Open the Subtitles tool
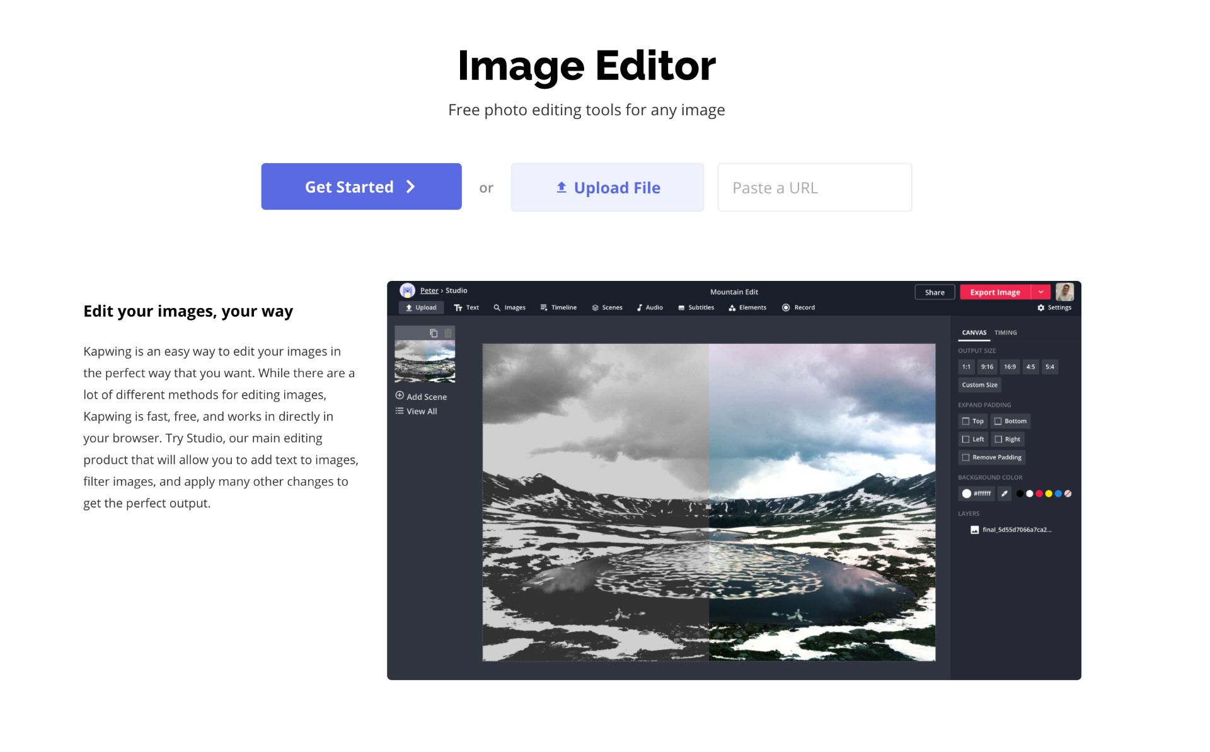Screen dimensions: 1210x752 point(696,307)
